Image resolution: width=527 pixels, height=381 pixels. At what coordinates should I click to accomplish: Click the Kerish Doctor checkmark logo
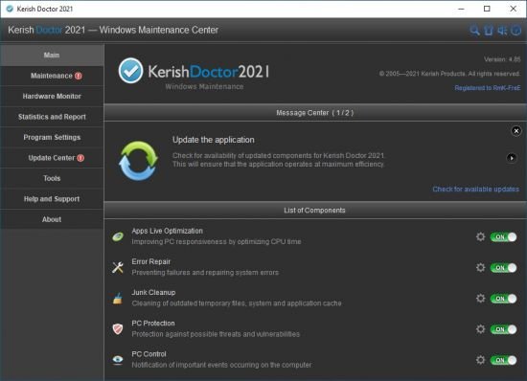tap(130, 71)
